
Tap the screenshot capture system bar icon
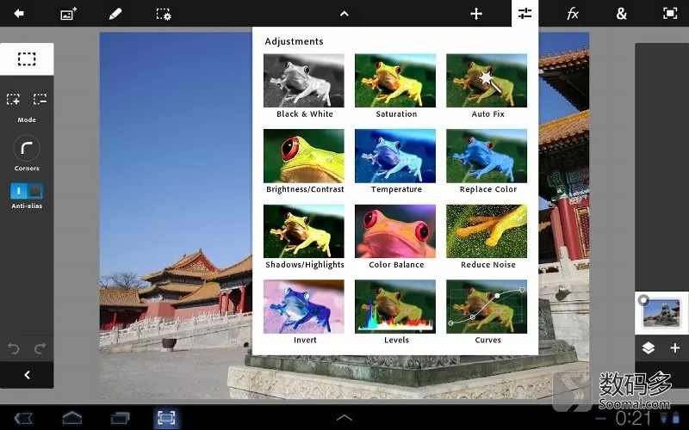166,418
